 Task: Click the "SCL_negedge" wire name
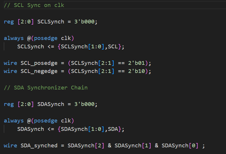click(39, 71)
